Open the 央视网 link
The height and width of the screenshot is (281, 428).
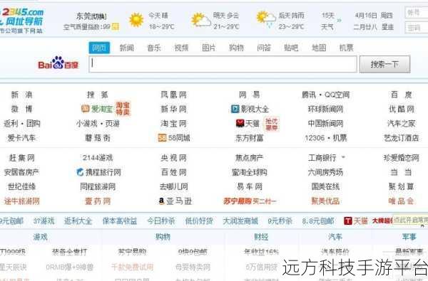tap(174, 158)
